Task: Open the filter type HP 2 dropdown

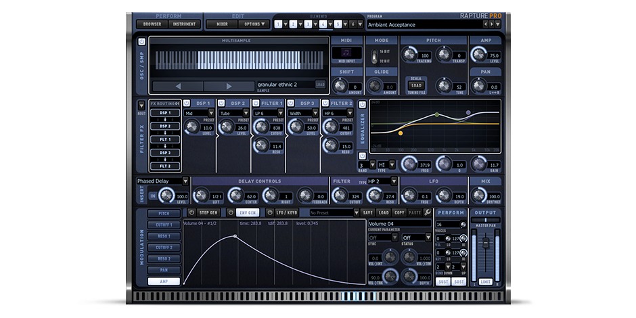Action: (x=382, y=181)
